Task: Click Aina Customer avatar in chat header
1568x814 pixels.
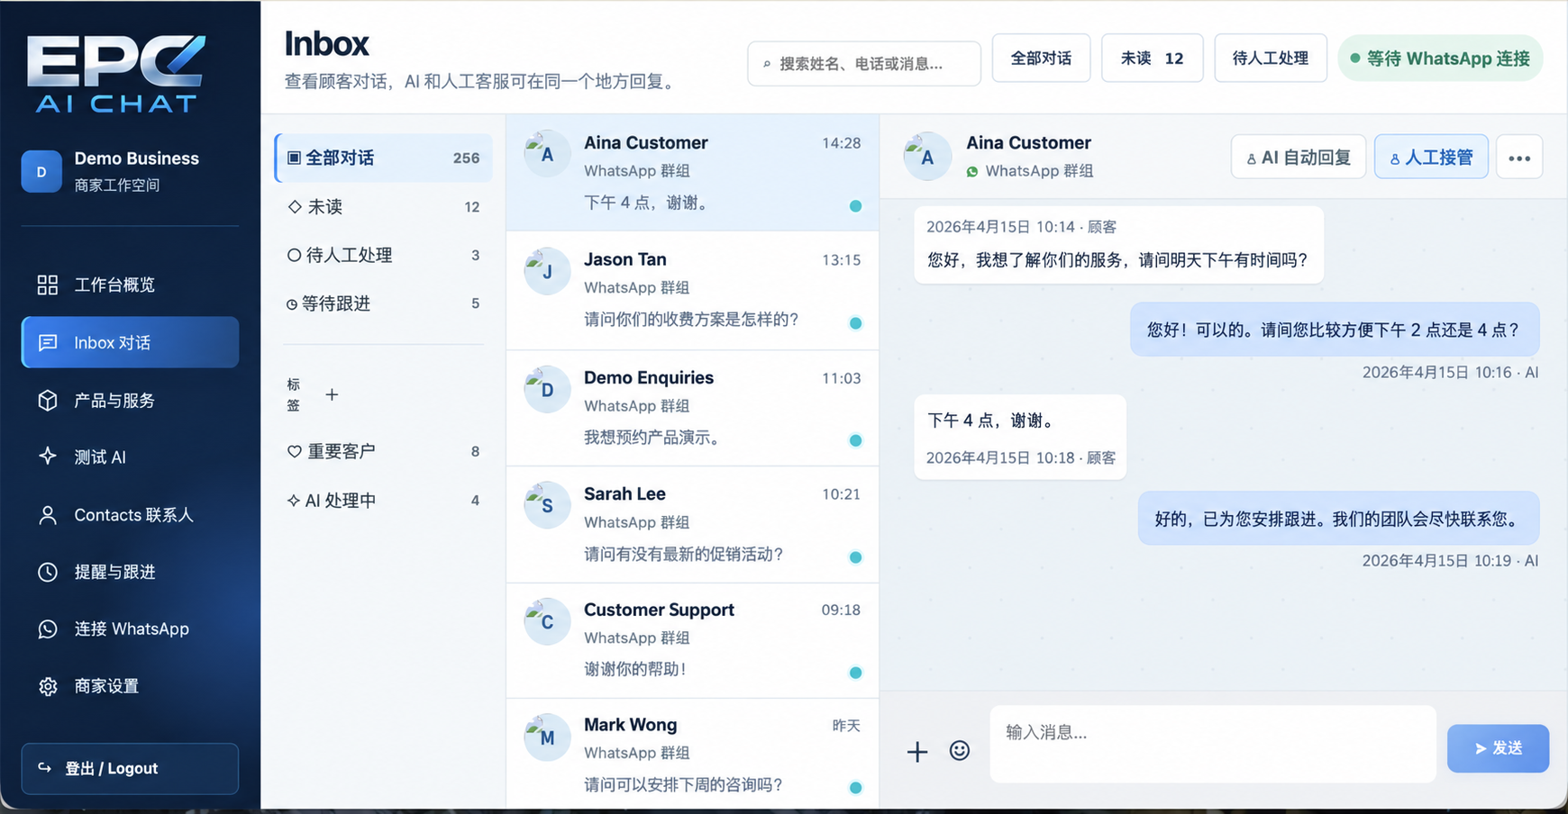Action: [927, 157]
